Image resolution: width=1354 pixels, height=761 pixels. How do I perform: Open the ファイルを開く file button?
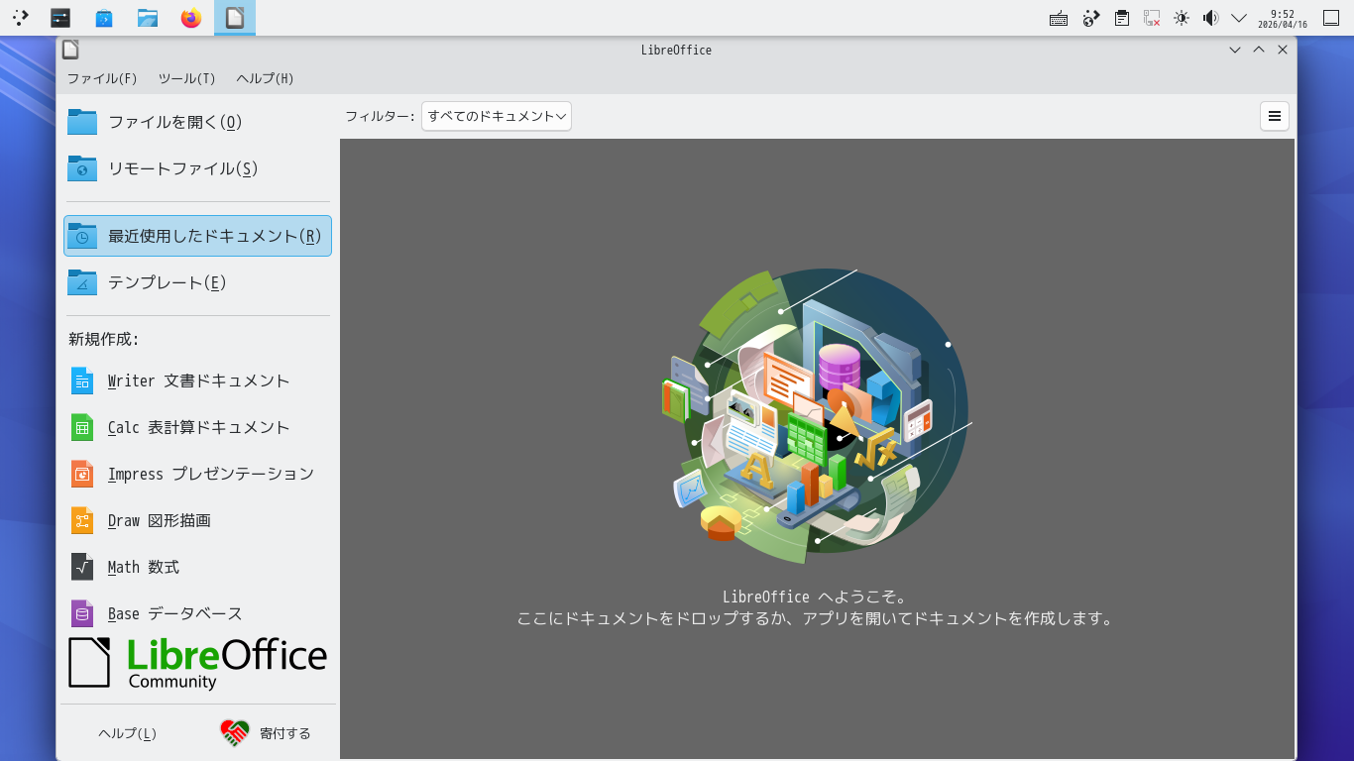point(197,122)
